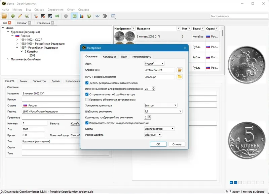Select the 2002 item in the tree
The image size is (269, 194).
pos(32,55)
